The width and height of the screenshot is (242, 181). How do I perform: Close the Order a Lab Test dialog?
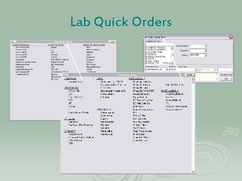[x=231, y=37]
